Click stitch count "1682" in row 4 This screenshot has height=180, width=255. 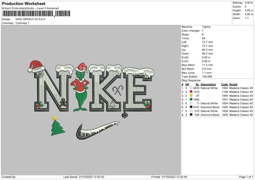click(x=196, y=100)
